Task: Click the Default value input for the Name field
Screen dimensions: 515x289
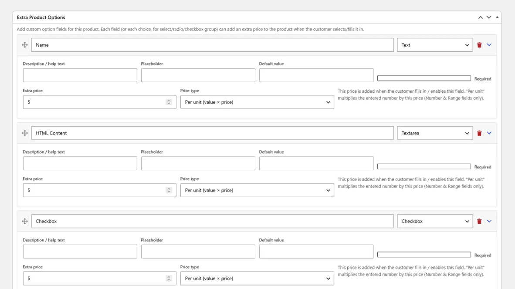Action: tap(316, 75)
